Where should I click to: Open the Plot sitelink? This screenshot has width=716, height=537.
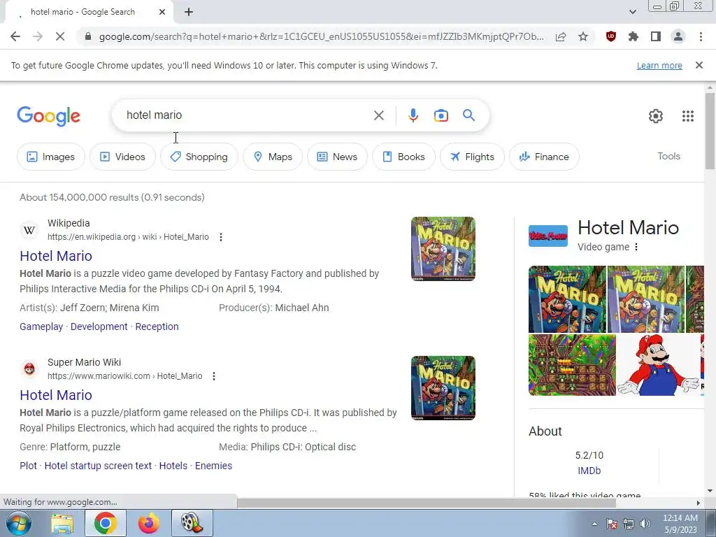[28, 466]
